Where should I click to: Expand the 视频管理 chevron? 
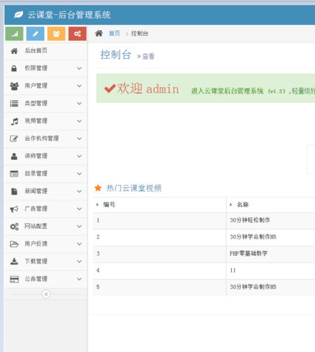click(x=79, y=121)
